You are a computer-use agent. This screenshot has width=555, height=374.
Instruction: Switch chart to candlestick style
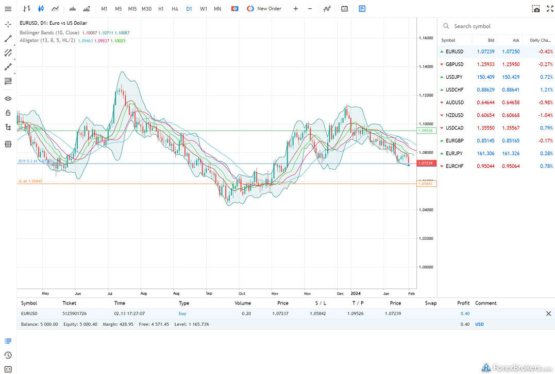[41, 9]
